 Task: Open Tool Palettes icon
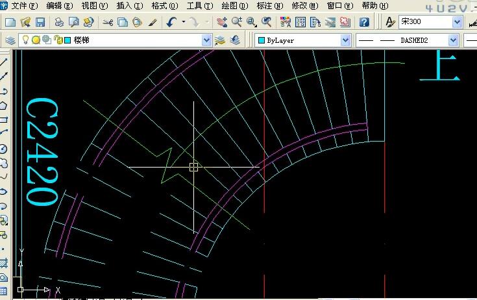pyautogui.click(x=315, y=22)
